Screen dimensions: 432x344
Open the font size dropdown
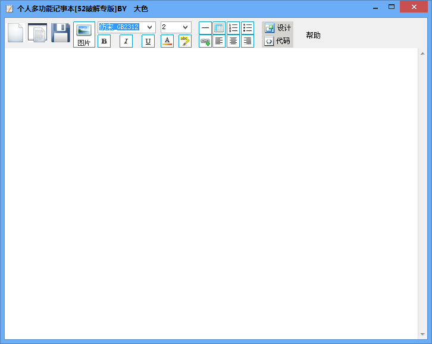(x=185, y=27)
